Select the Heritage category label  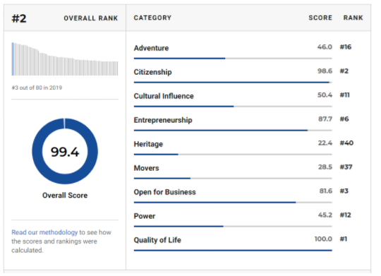[x=148, y=144]
